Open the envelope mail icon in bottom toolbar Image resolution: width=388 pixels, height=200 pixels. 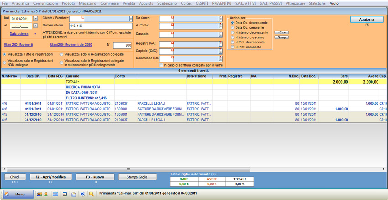[73, 194]
